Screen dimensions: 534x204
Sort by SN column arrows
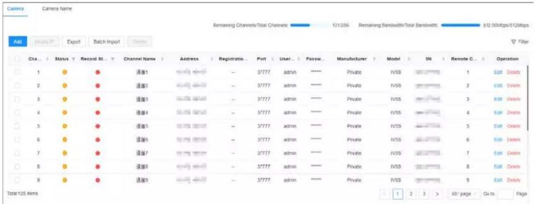click(x=443, y=59)
